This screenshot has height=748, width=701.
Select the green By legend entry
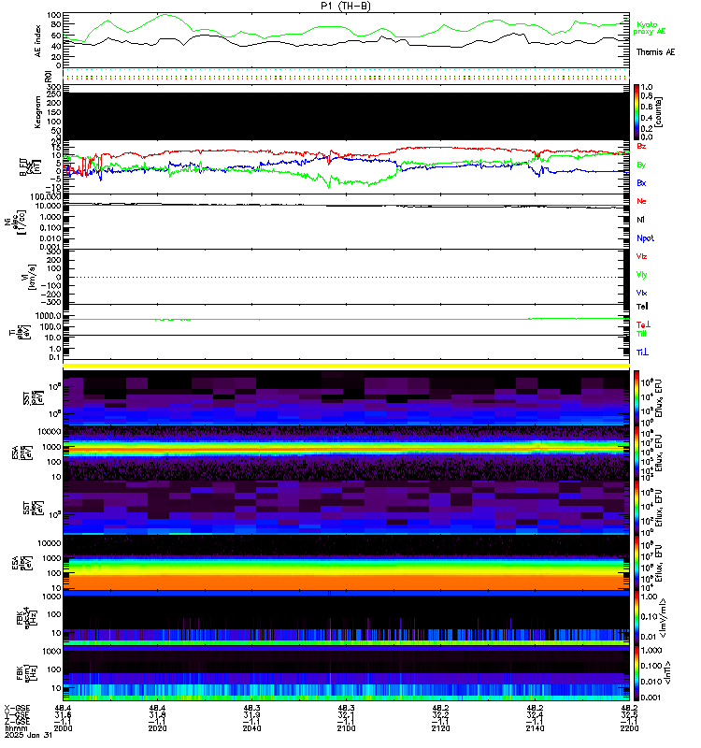pyautogui.click(x=641, y=165)
